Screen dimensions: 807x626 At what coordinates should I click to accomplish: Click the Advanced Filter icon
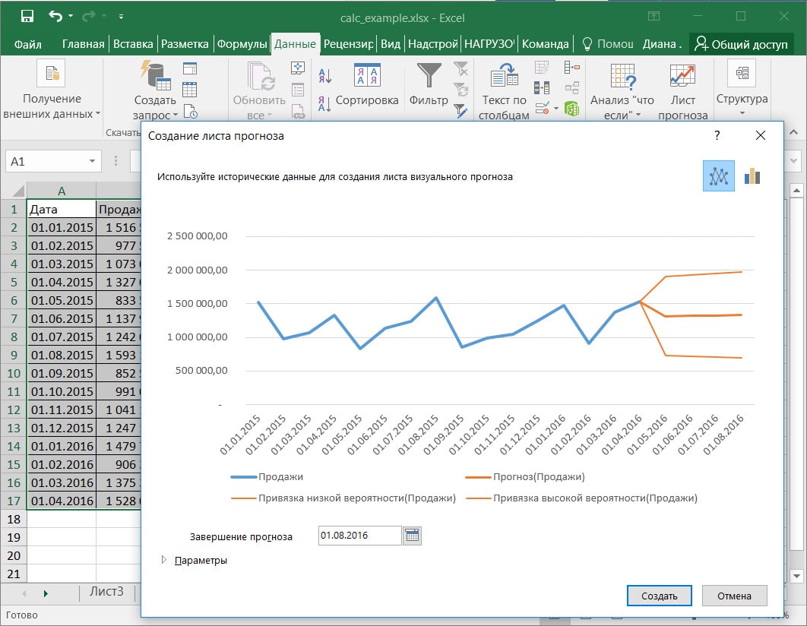[460, 111]
